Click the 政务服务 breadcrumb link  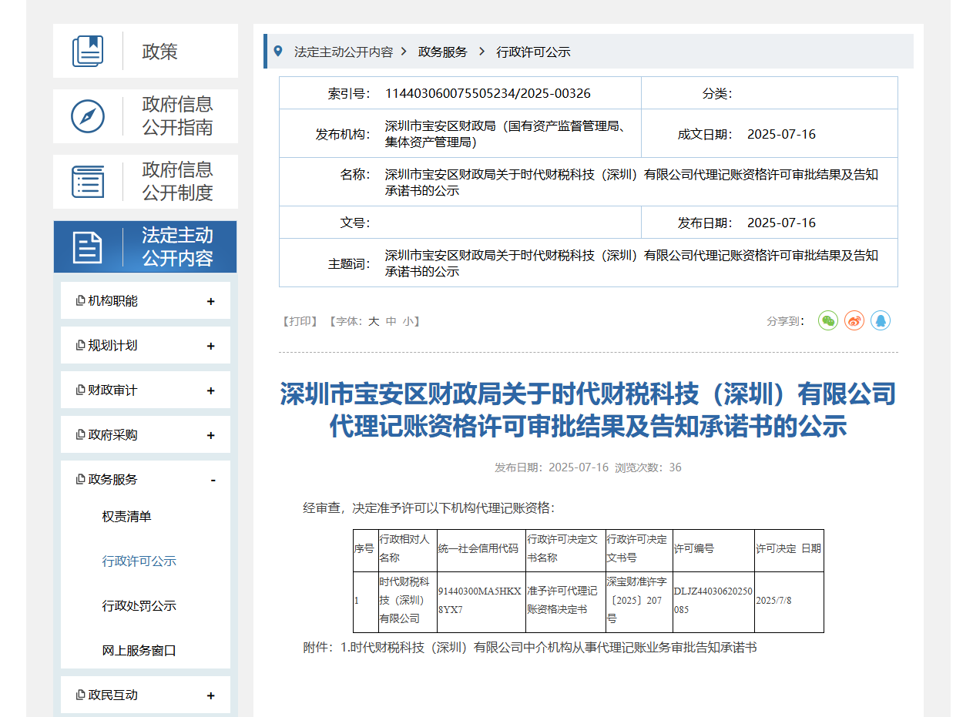(x=441, y=52)
